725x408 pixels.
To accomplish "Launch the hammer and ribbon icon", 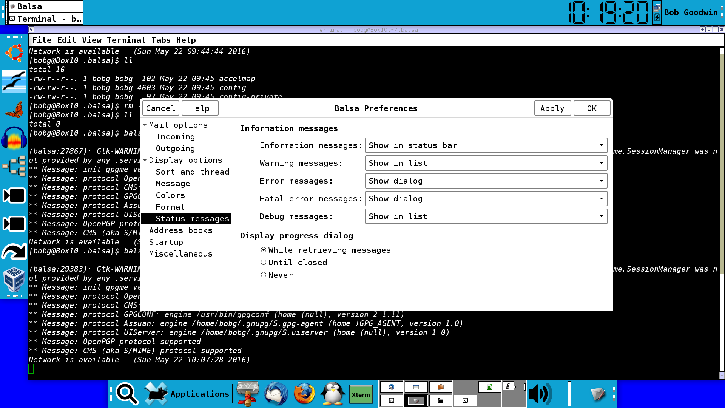I will click(248, 394).
